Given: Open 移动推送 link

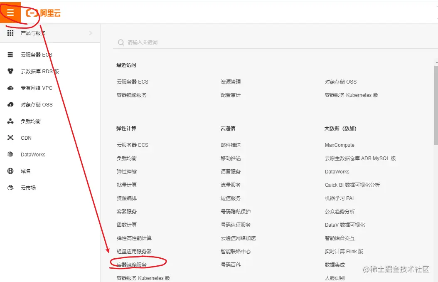Looking at the screenshot, I should coord(231,158).
